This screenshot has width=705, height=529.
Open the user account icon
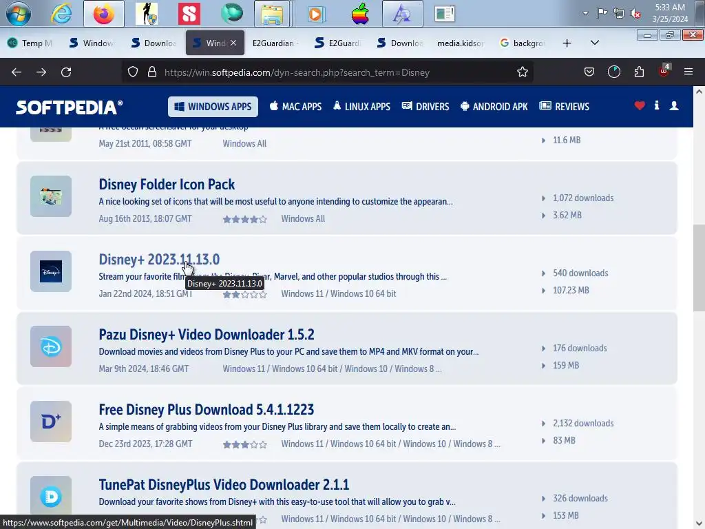click(x=674, y=105)
